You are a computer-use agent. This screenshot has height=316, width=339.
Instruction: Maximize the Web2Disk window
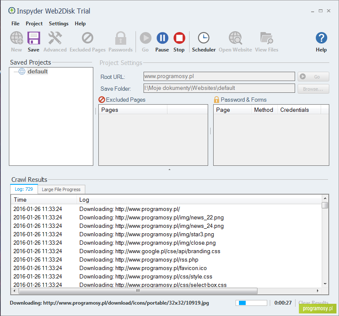pyautogui.click(x=320, y=11)
